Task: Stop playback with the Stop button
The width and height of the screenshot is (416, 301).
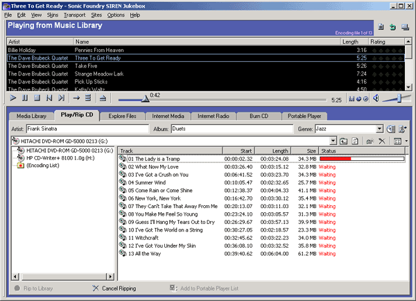Action: coord(37,98)
